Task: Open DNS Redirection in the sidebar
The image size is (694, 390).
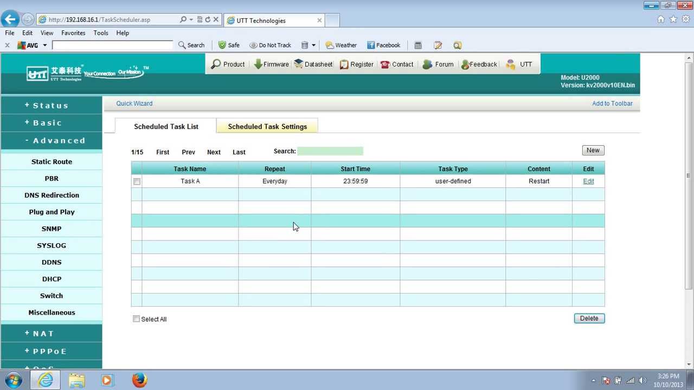Action: pyautogui.click(x=52, y=195)
